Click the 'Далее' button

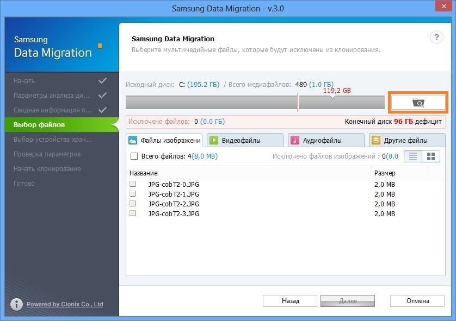[x=348, y=301]
